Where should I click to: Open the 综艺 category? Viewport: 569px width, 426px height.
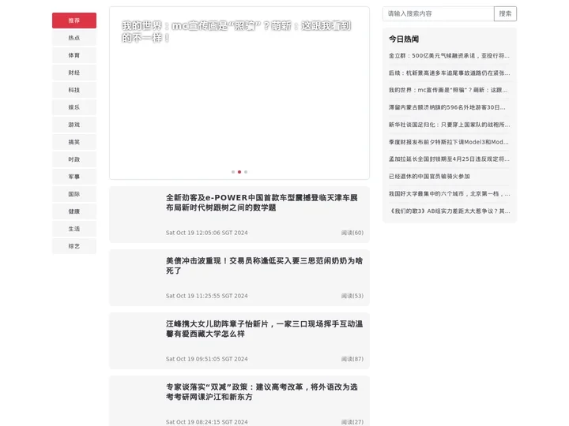point(74,247)
